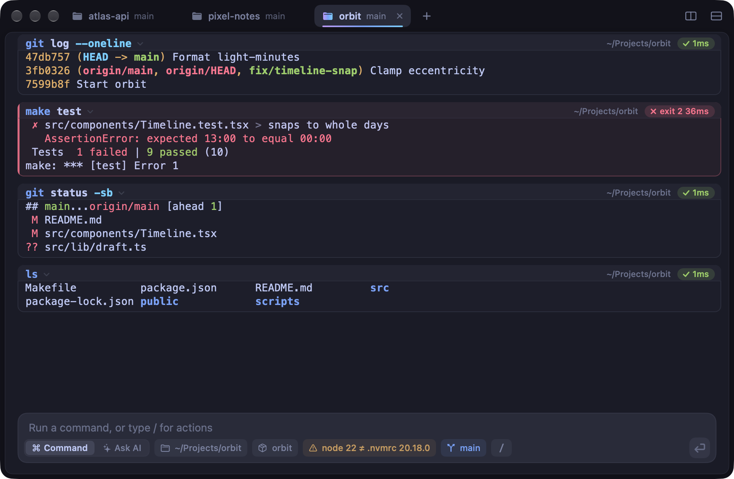This screenshot has width=734, height=479.
Task: Switch input mode to Ask AI
Action: point(122,448)
